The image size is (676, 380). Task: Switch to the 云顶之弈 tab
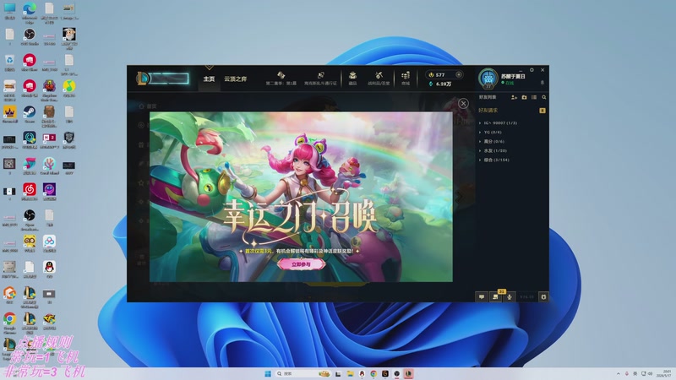(236, 79)
